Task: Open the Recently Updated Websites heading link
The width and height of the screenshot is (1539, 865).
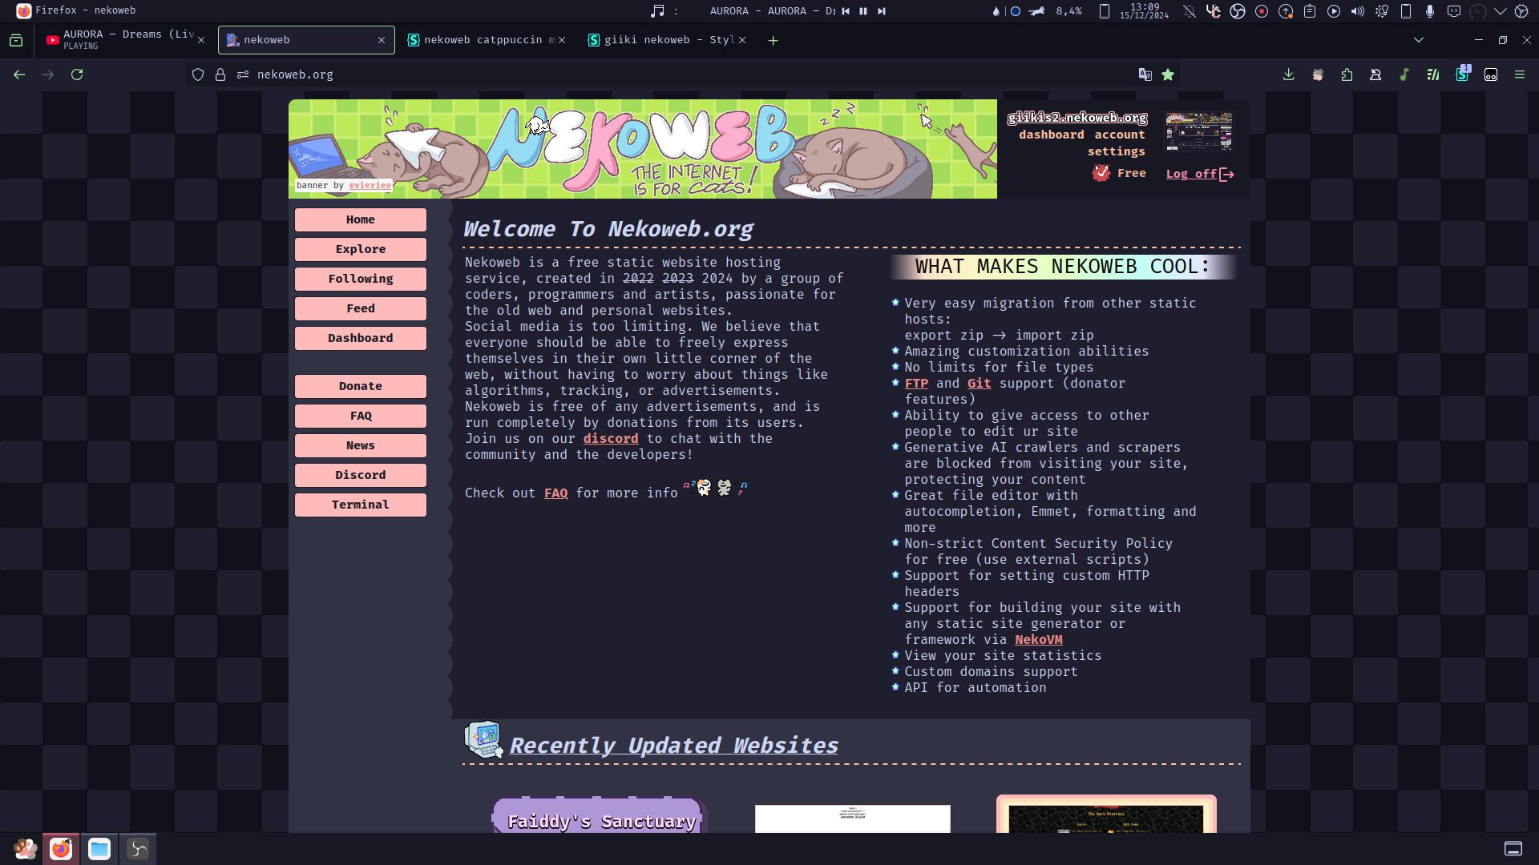Action: point(673,746)
